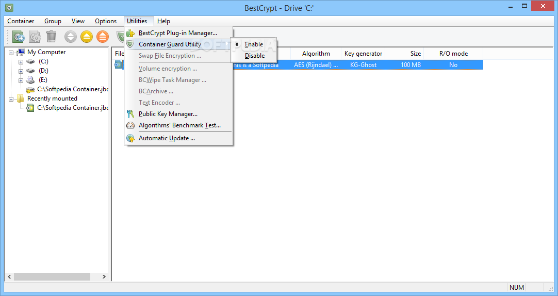Viewport: 558px width, 296px height.
Task: Click the trash can delete icon
Action: click(51, 36)
